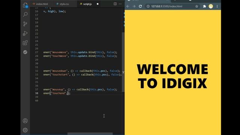
Task: Switch to the index.html tab
Action: [x=40, y=4]
